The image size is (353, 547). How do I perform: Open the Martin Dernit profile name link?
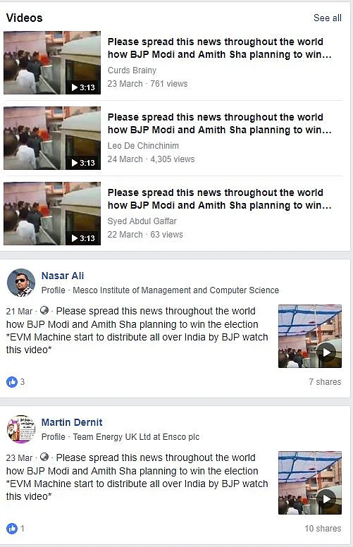tap(72, 422)
